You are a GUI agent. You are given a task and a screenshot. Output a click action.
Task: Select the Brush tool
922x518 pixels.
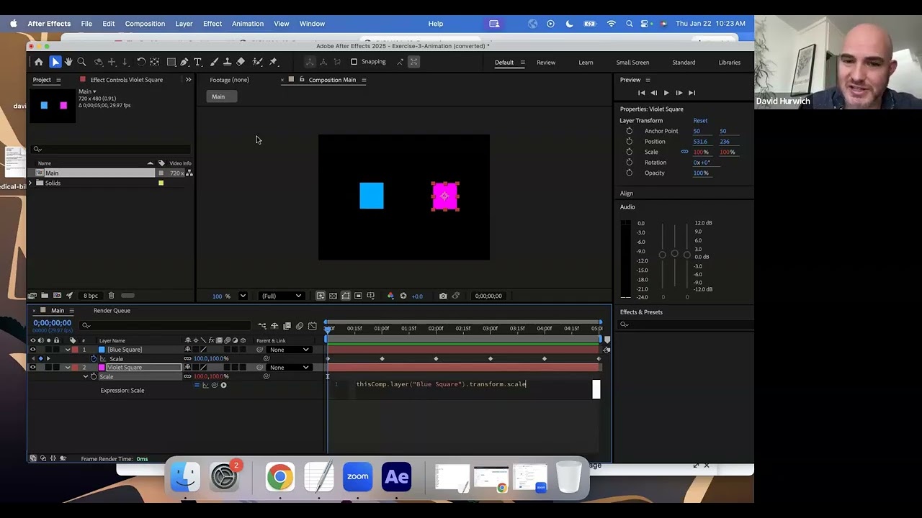point(214,62)
